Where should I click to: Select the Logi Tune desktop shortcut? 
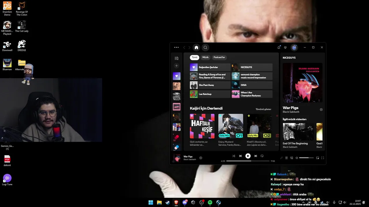point(7,180)
